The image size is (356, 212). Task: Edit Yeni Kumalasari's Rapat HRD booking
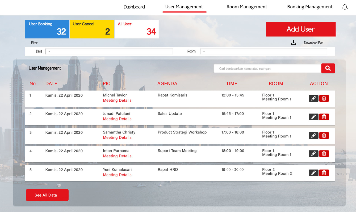313,173
